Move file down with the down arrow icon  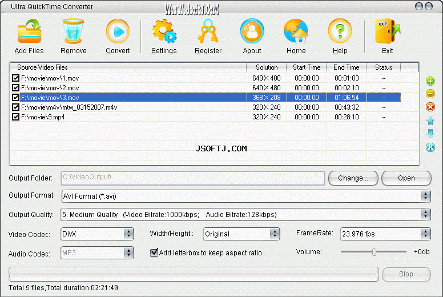(430, 134)
